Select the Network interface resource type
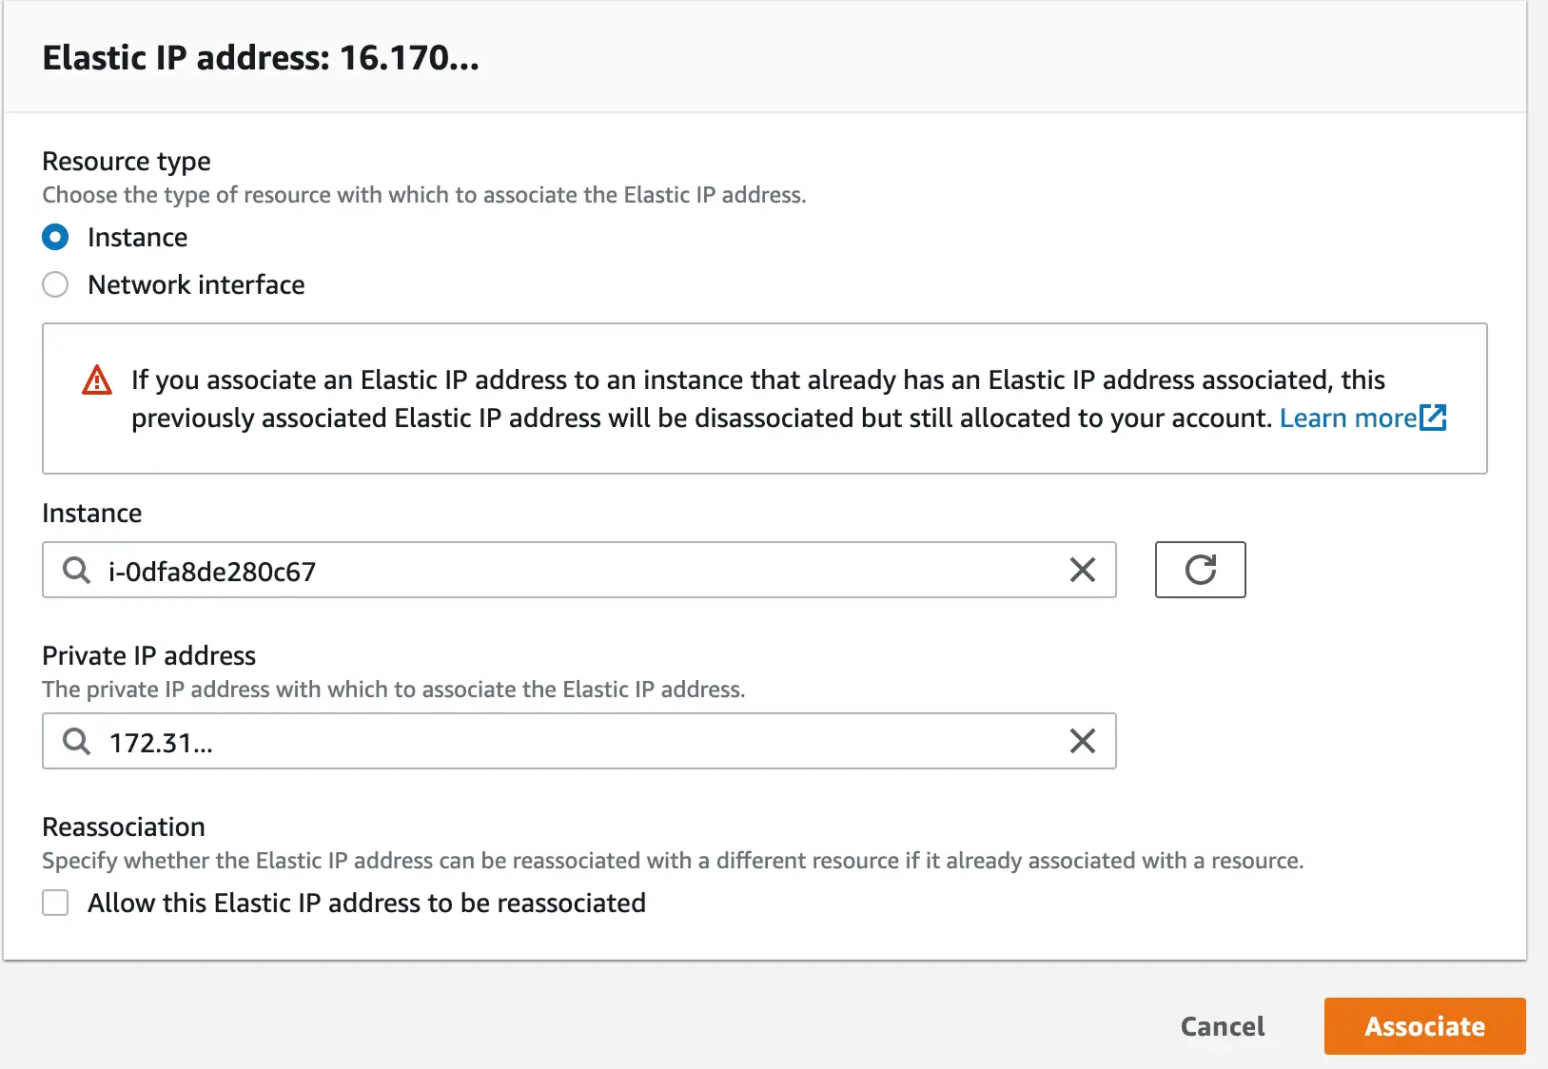The height and width of the screenshot is (1069, 1548). coord(55,284)
